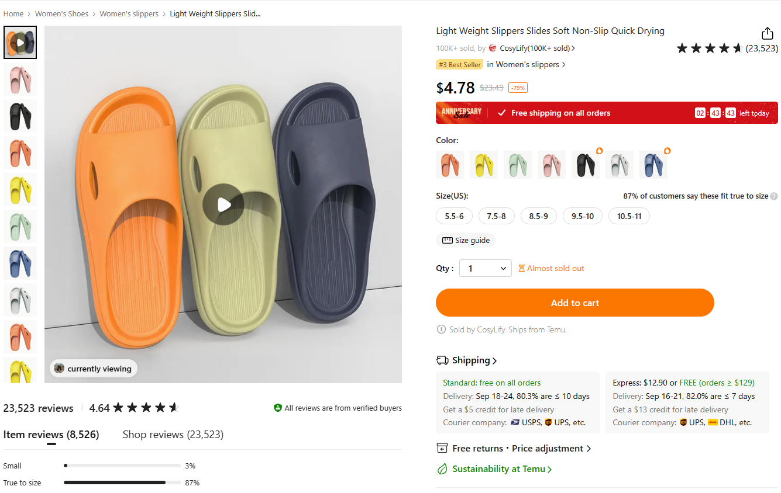781x493 pixels.
Task: Expand the Women's slippers best seller chevron
Action: 563,65
